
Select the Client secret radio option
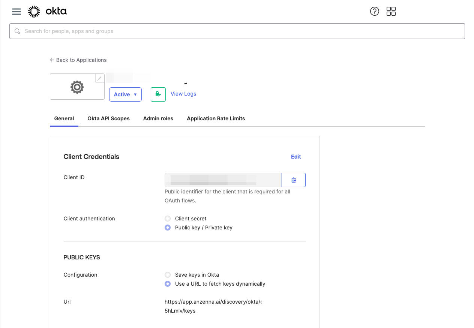(168, 219)
